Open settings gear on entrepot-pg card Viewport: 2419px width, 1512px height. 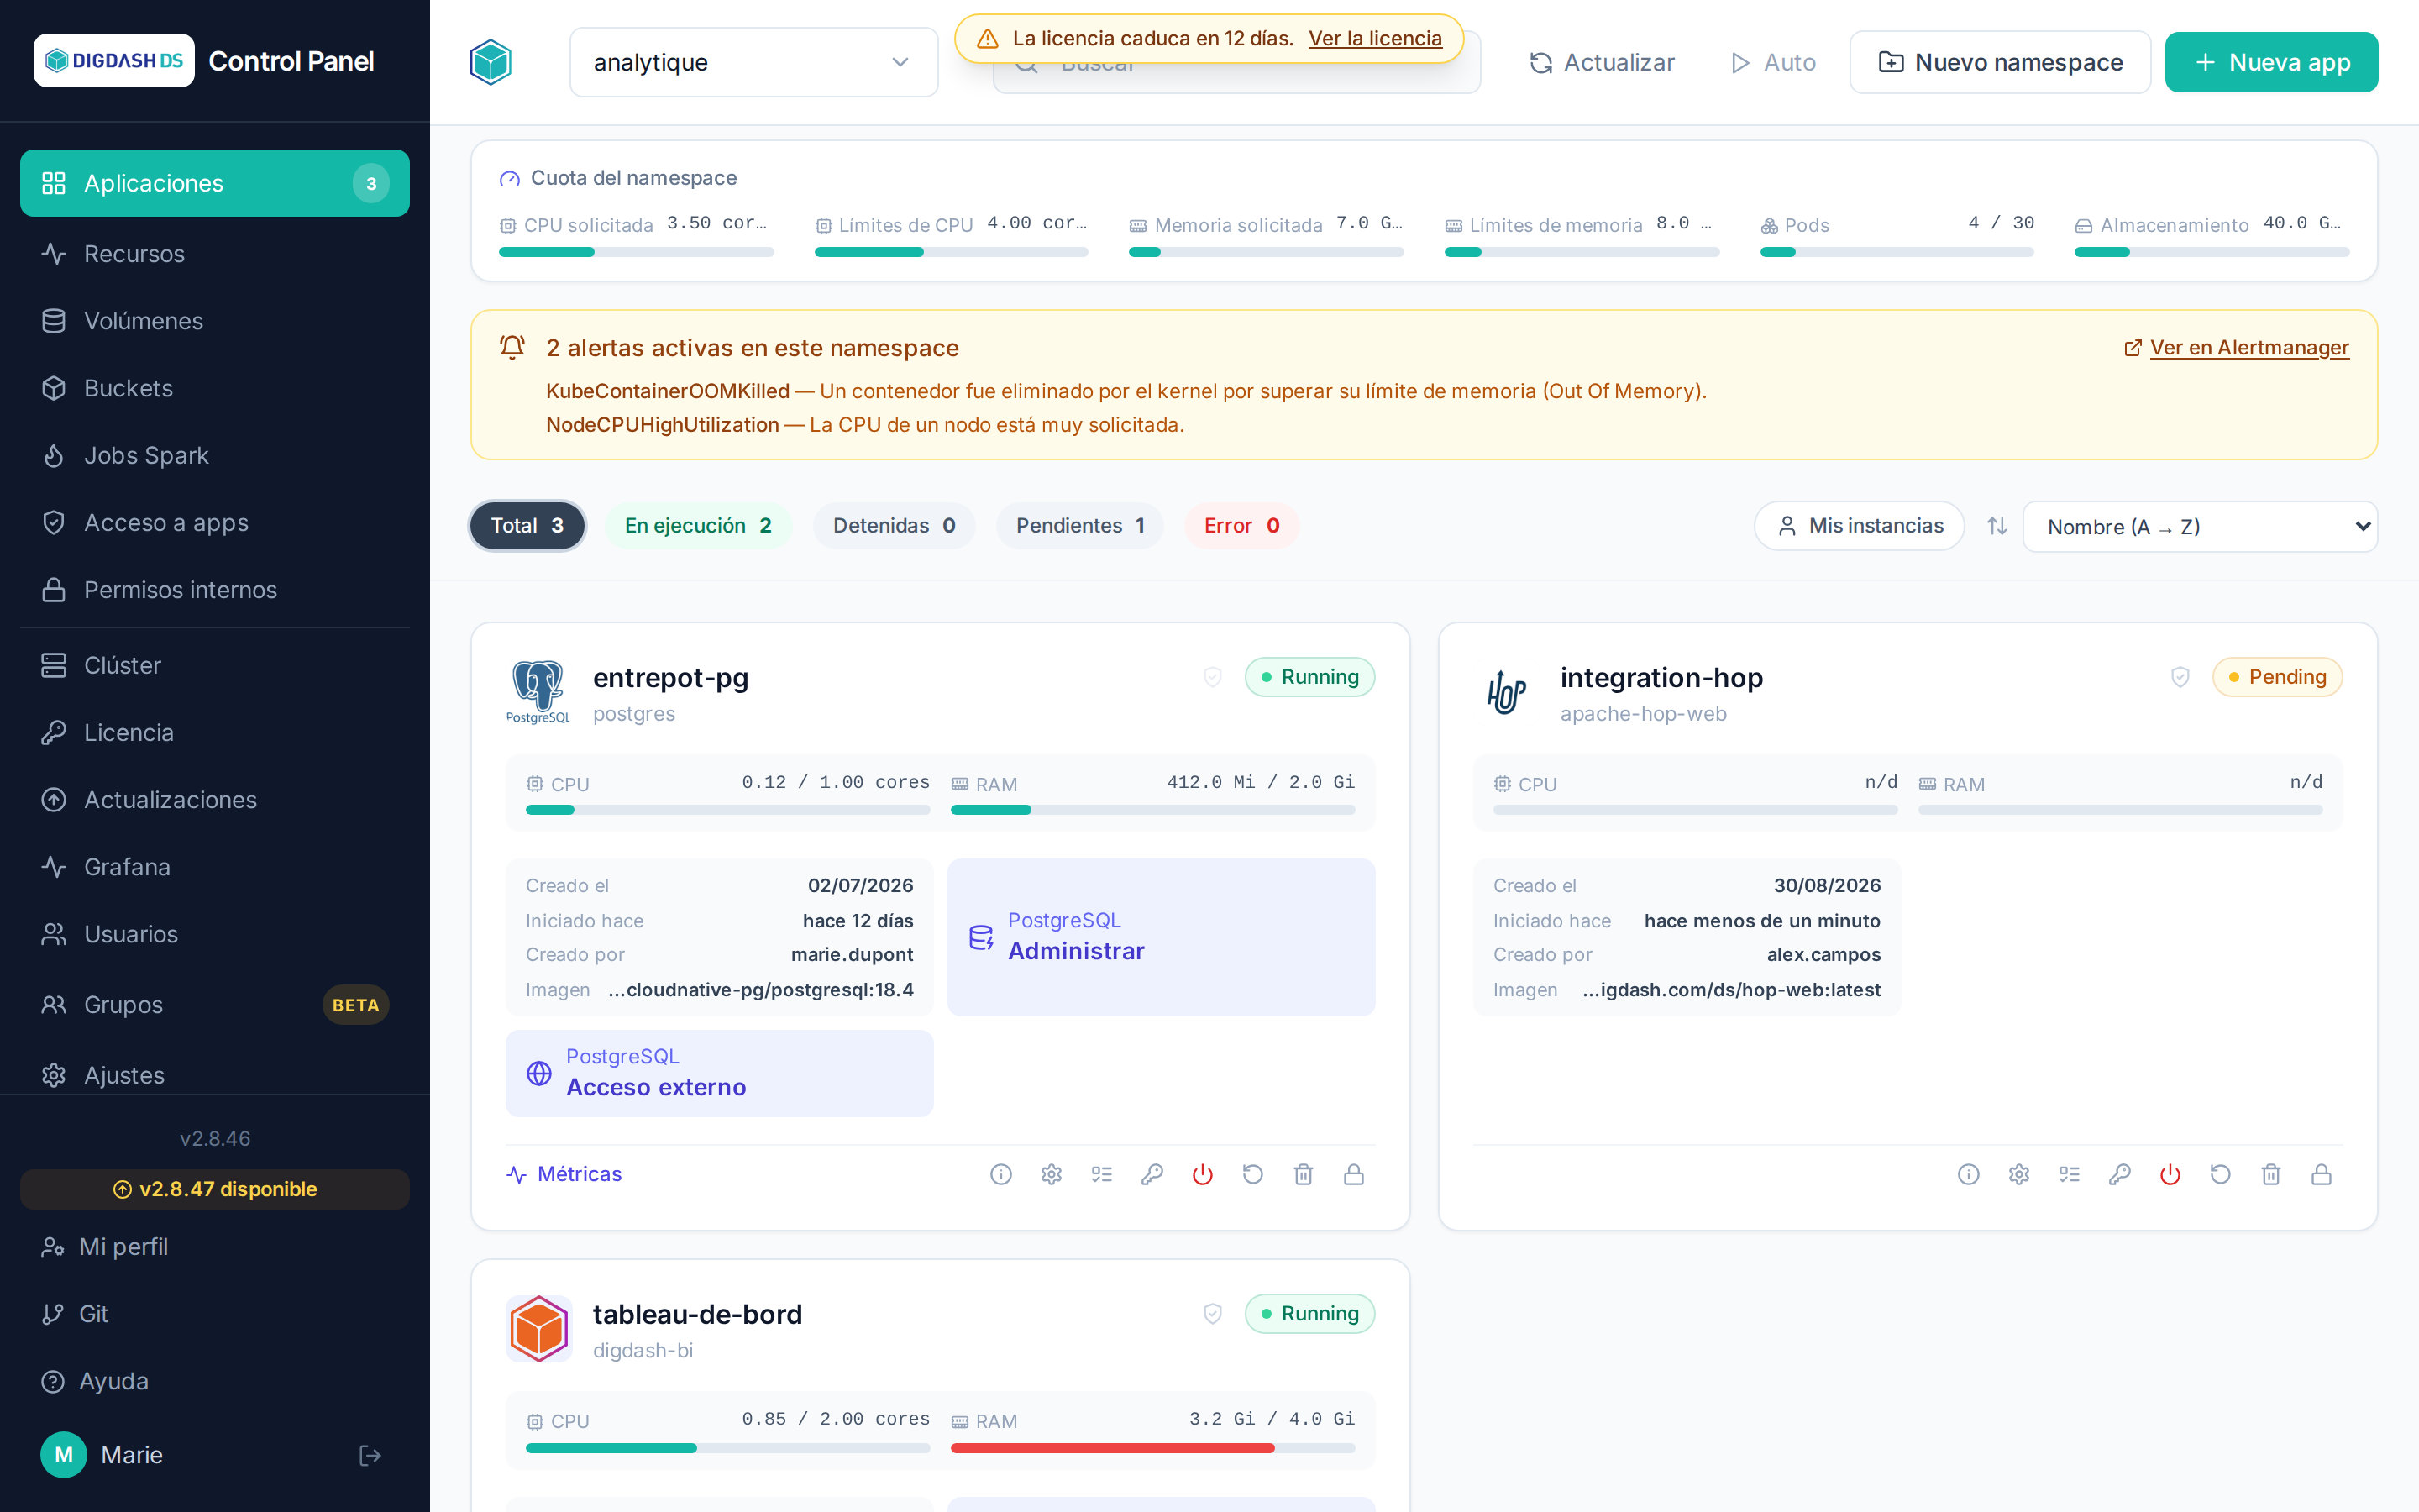tap(1052, 1174)
